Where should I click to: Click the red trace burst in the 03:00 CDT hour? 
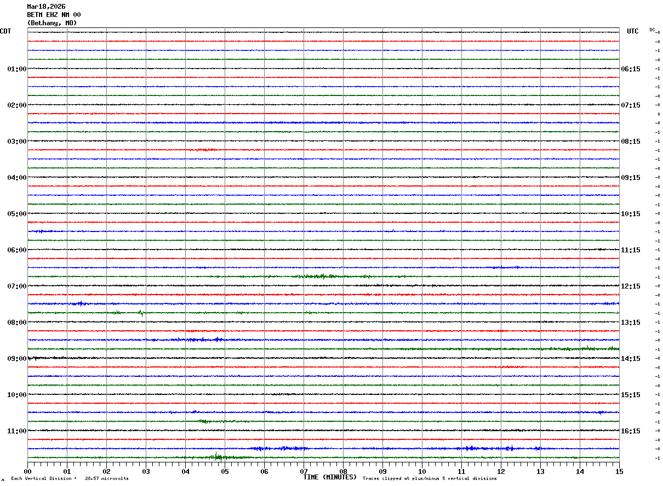click(x=205, y=150)
